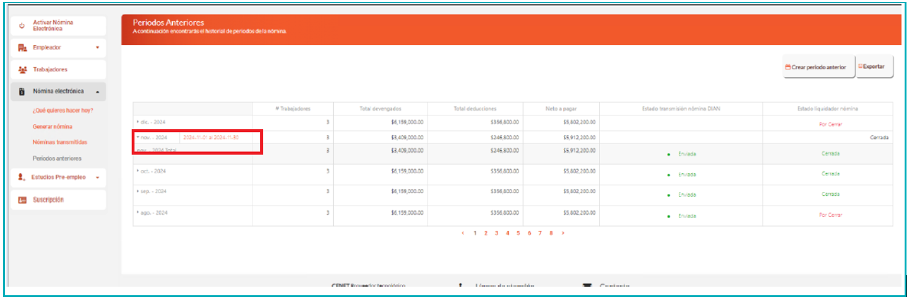Open Generar nómina submenu item
This screenshot has width=909, height=299.
53,126
